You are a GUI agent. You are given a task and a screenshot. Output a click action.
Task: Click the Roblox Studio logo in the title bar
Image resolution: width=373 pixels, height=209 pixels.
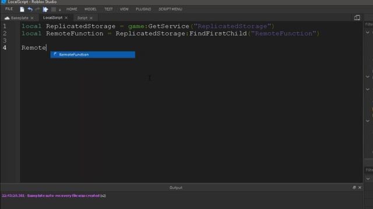click(3, 2)
